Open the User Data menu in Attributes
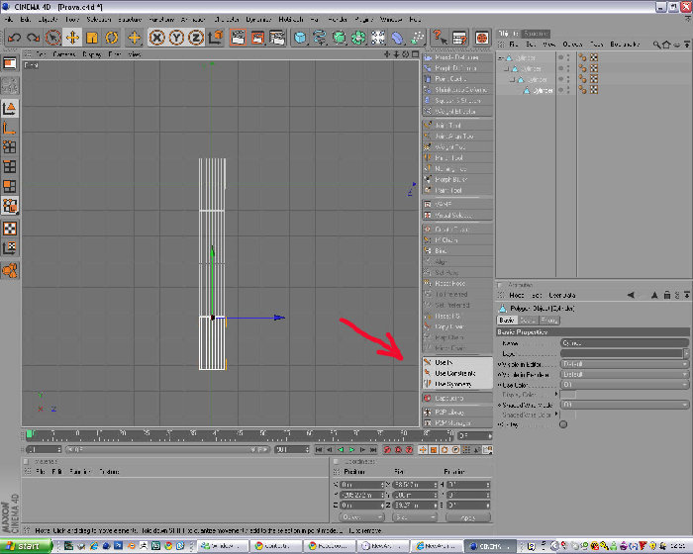693x554 pixels. [x=561, y=295]
